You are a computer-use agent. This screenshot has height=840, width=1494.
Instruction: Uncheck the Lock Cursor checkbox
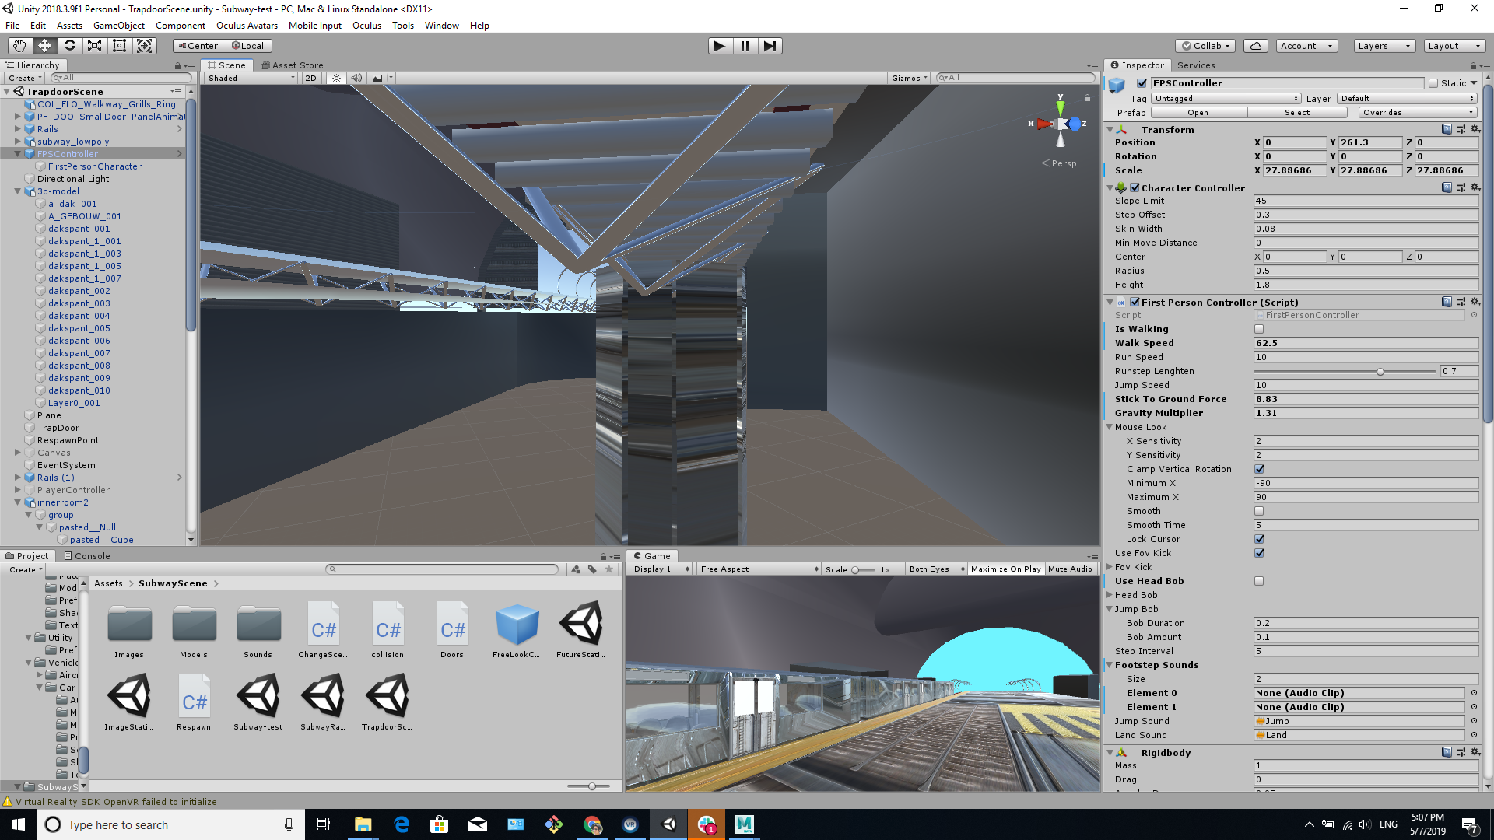point(1259,539)
